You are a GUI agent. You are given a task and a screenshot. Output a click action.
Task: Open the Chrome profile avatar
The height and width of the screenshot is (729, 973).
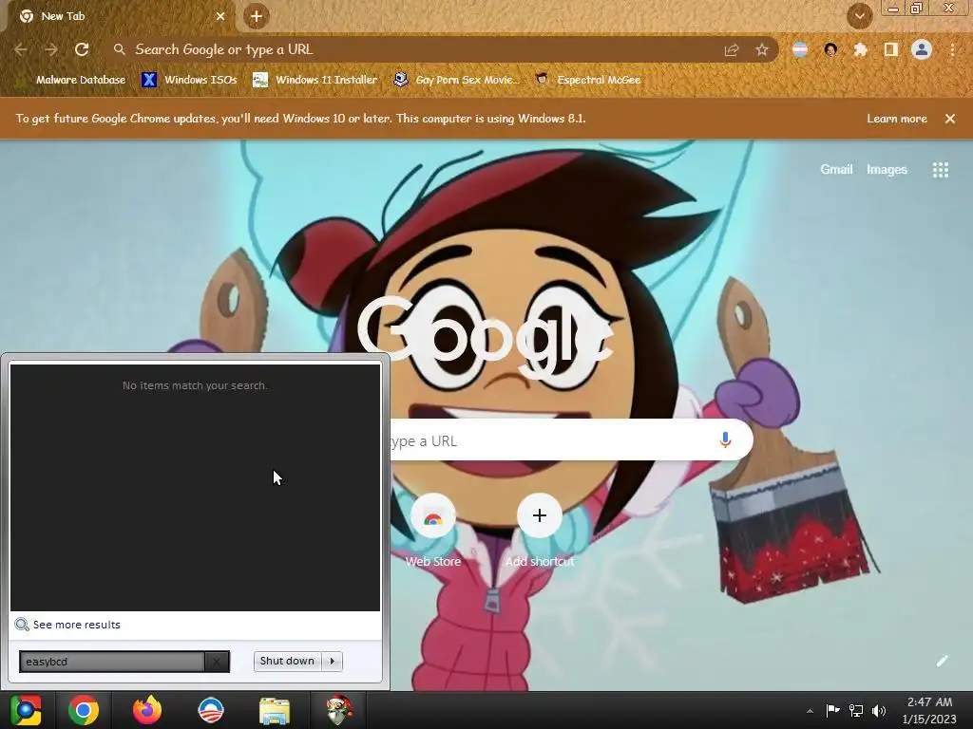click(x=922, y=49)
